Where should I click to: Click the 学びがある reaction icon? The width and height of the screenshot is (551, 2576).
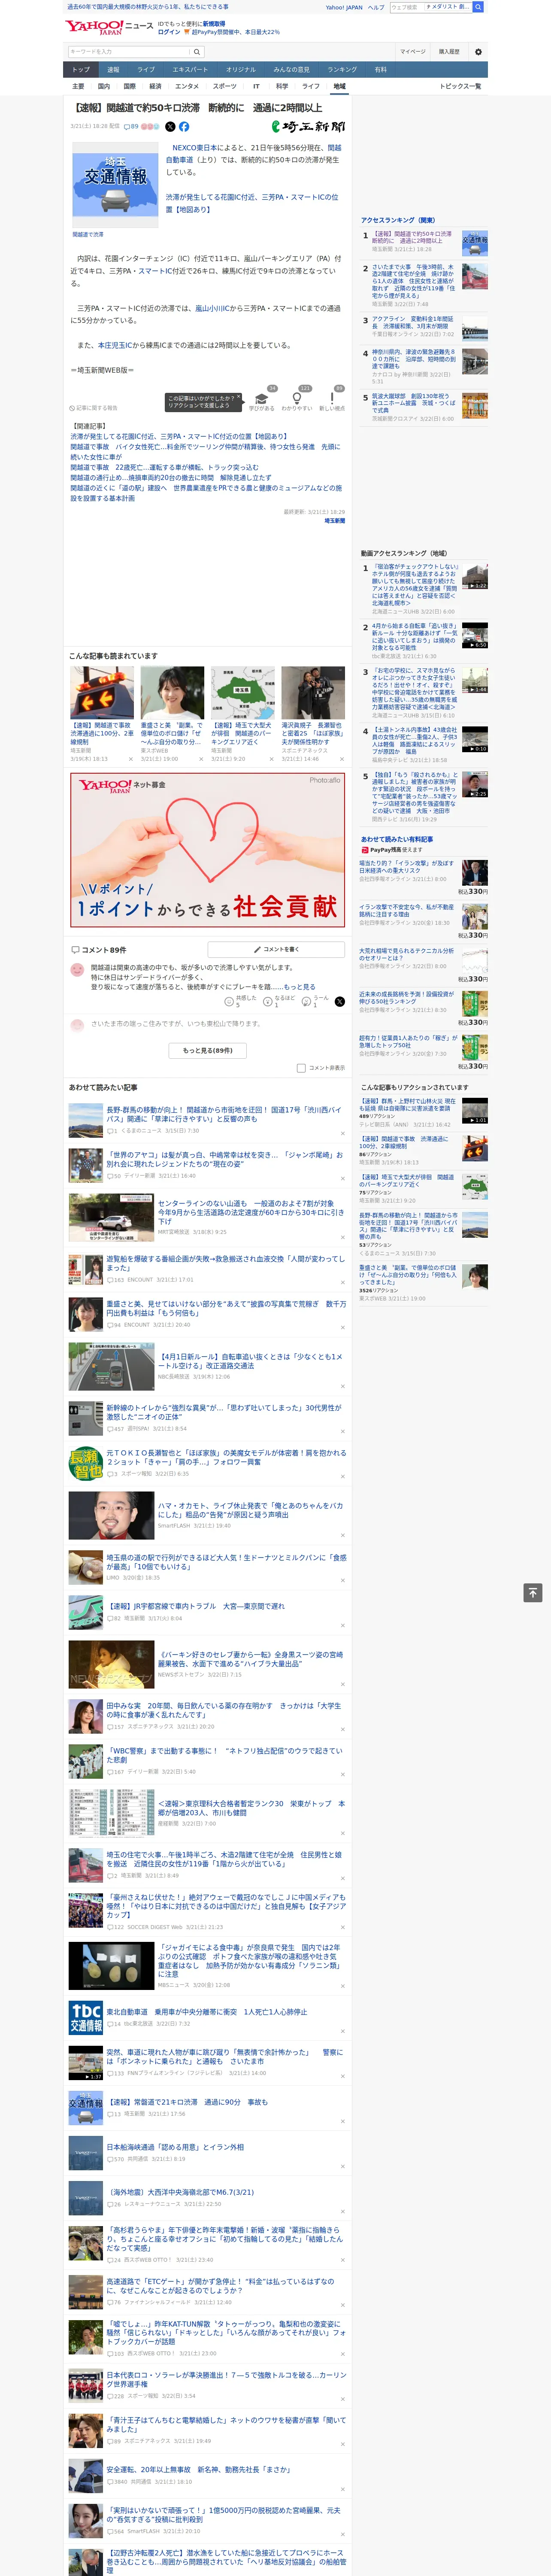pos(262,398)
